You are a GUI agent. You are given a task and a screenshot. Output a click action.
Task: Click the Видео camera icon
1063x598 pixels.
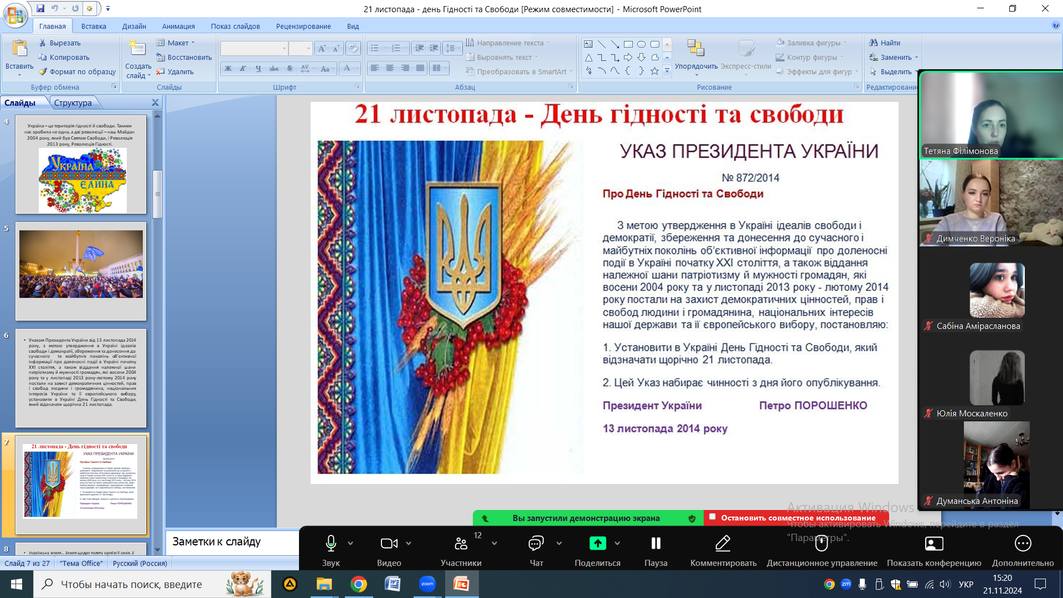389,543
